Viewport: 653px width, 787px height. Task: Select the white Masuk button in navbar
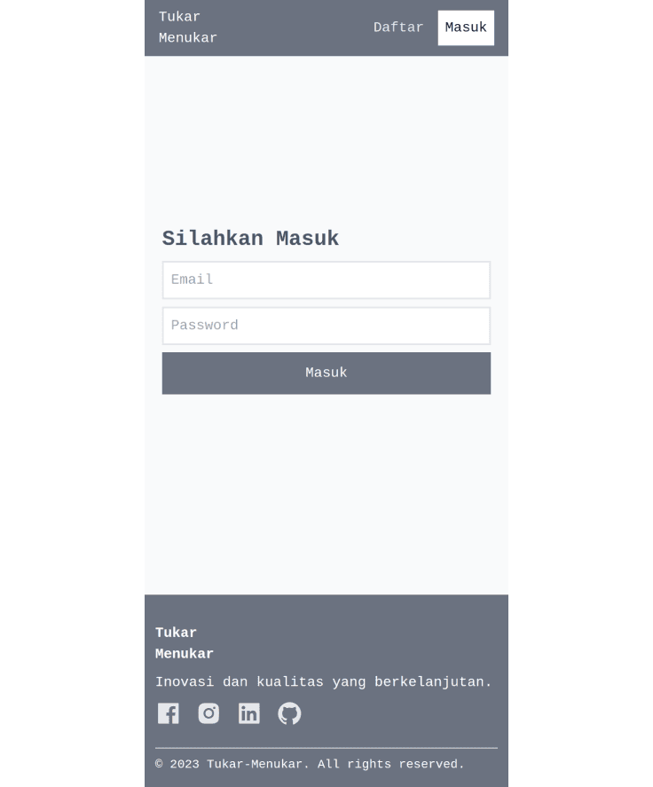click(x=466, y=28)
